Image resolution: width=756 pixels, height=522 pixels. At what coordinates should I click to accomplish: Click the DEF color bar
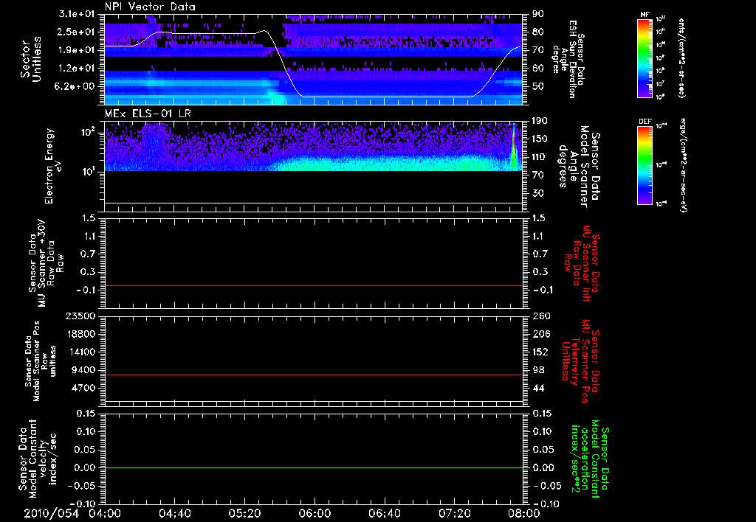645,165
